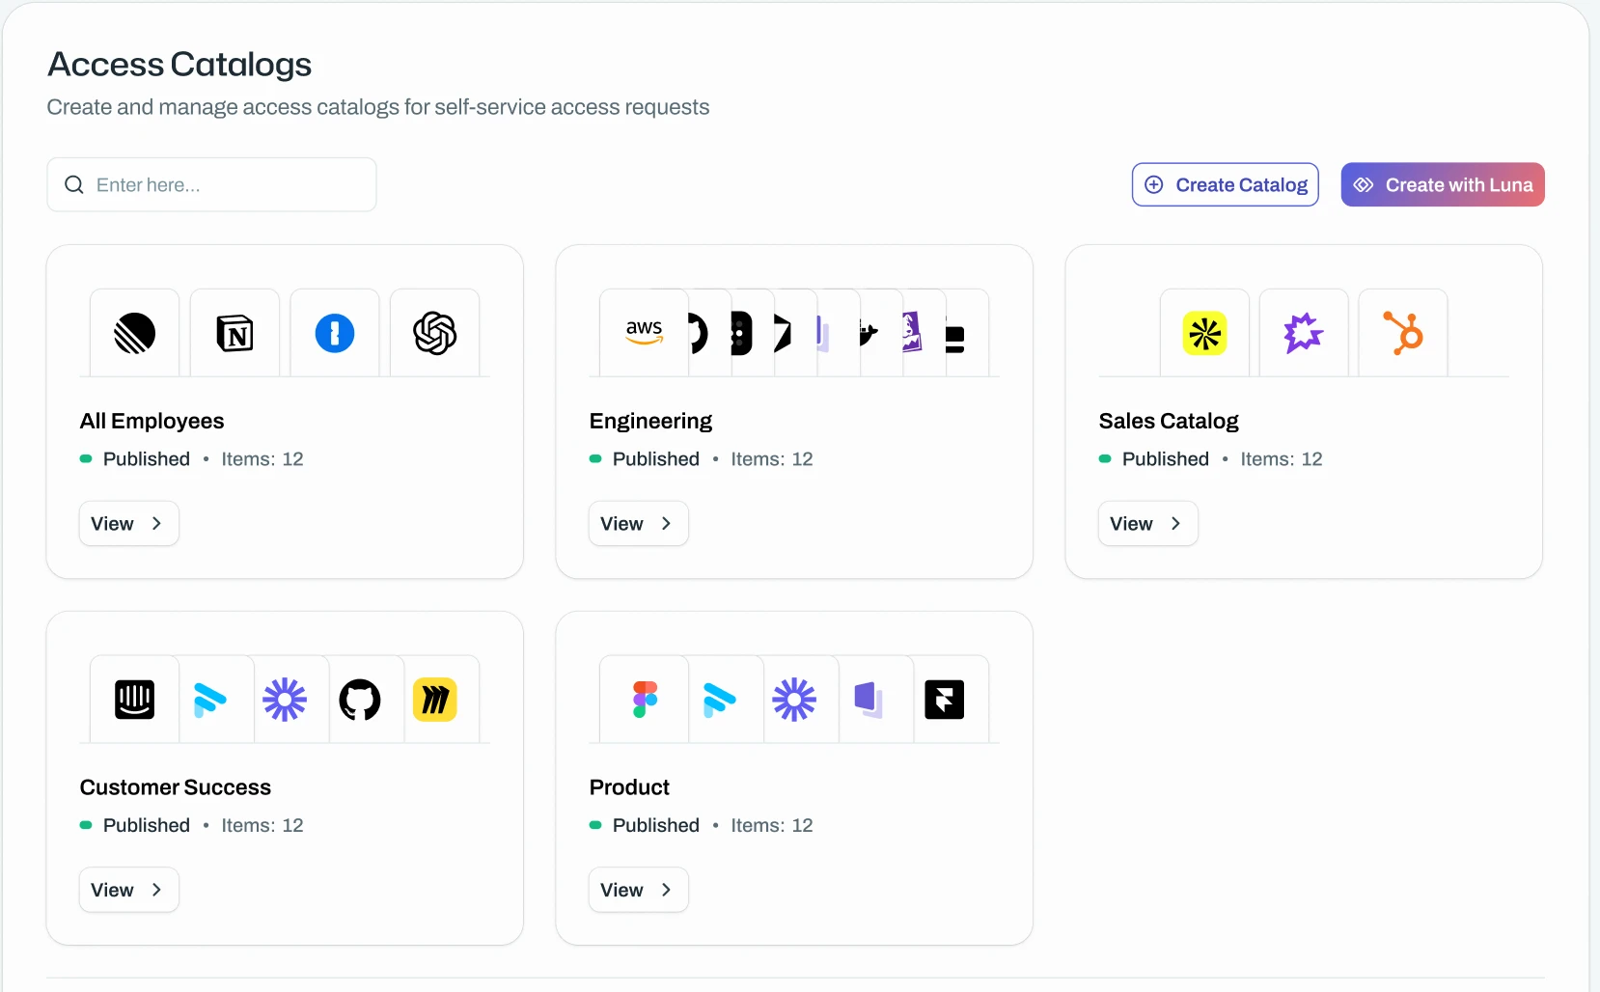
Task: View the Engineering catalog
Action: (638, 523)
